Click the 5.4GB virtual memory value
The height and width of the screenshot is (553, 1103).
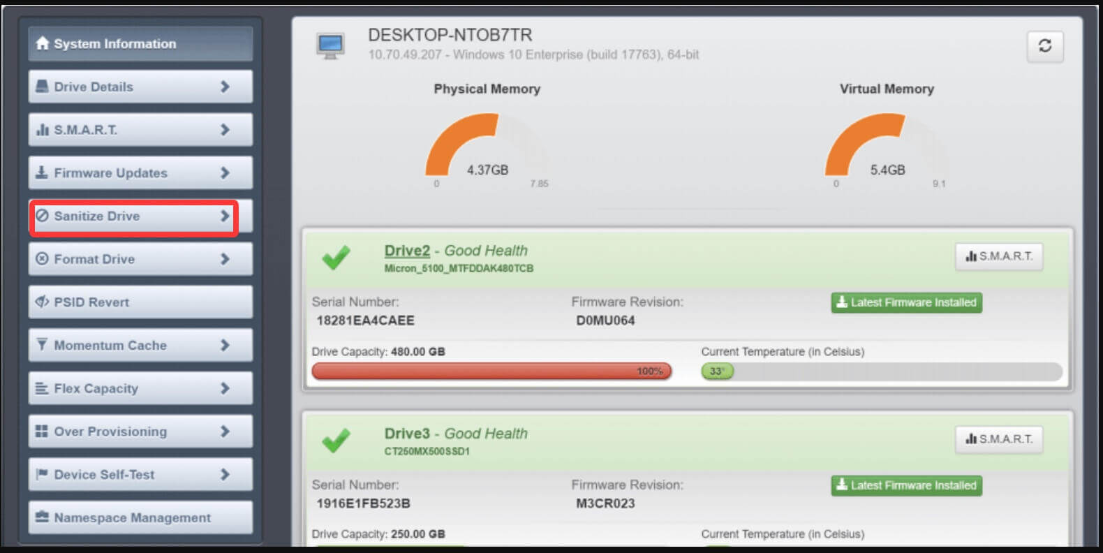[x=887, y=170]
